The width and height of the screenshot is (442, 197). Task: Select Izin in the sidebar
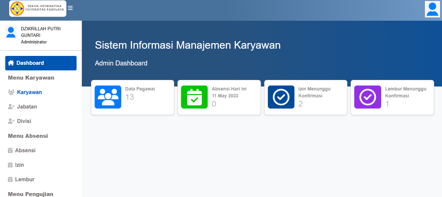pos(19,165)
